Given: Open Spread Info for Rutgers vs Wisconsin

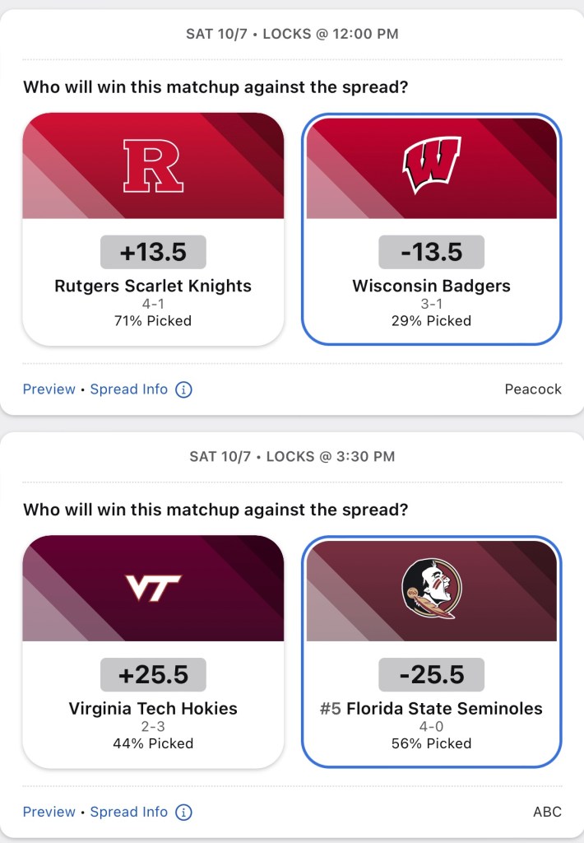Looking at the screenshot, I should [x=129, y=389].
